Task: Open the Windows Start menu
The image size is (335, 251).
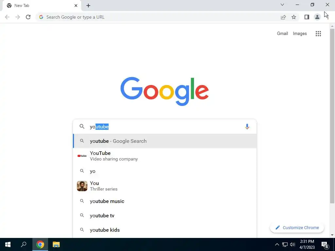Action: coord(8,244)
